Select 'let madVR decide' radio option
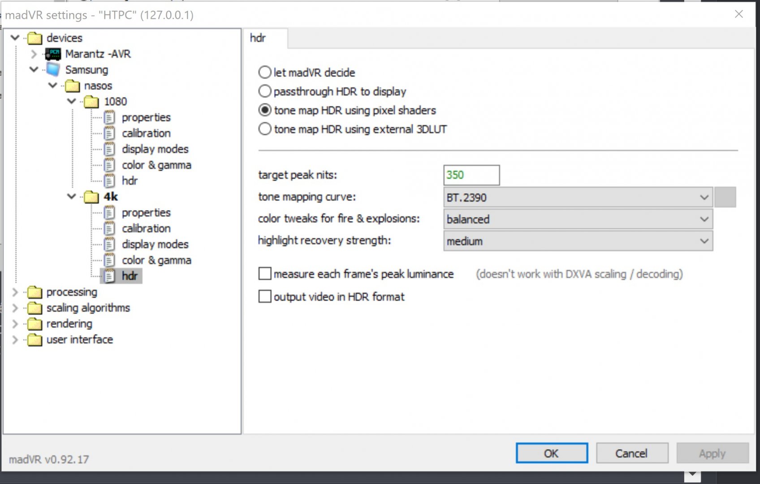 pos(265,73)
